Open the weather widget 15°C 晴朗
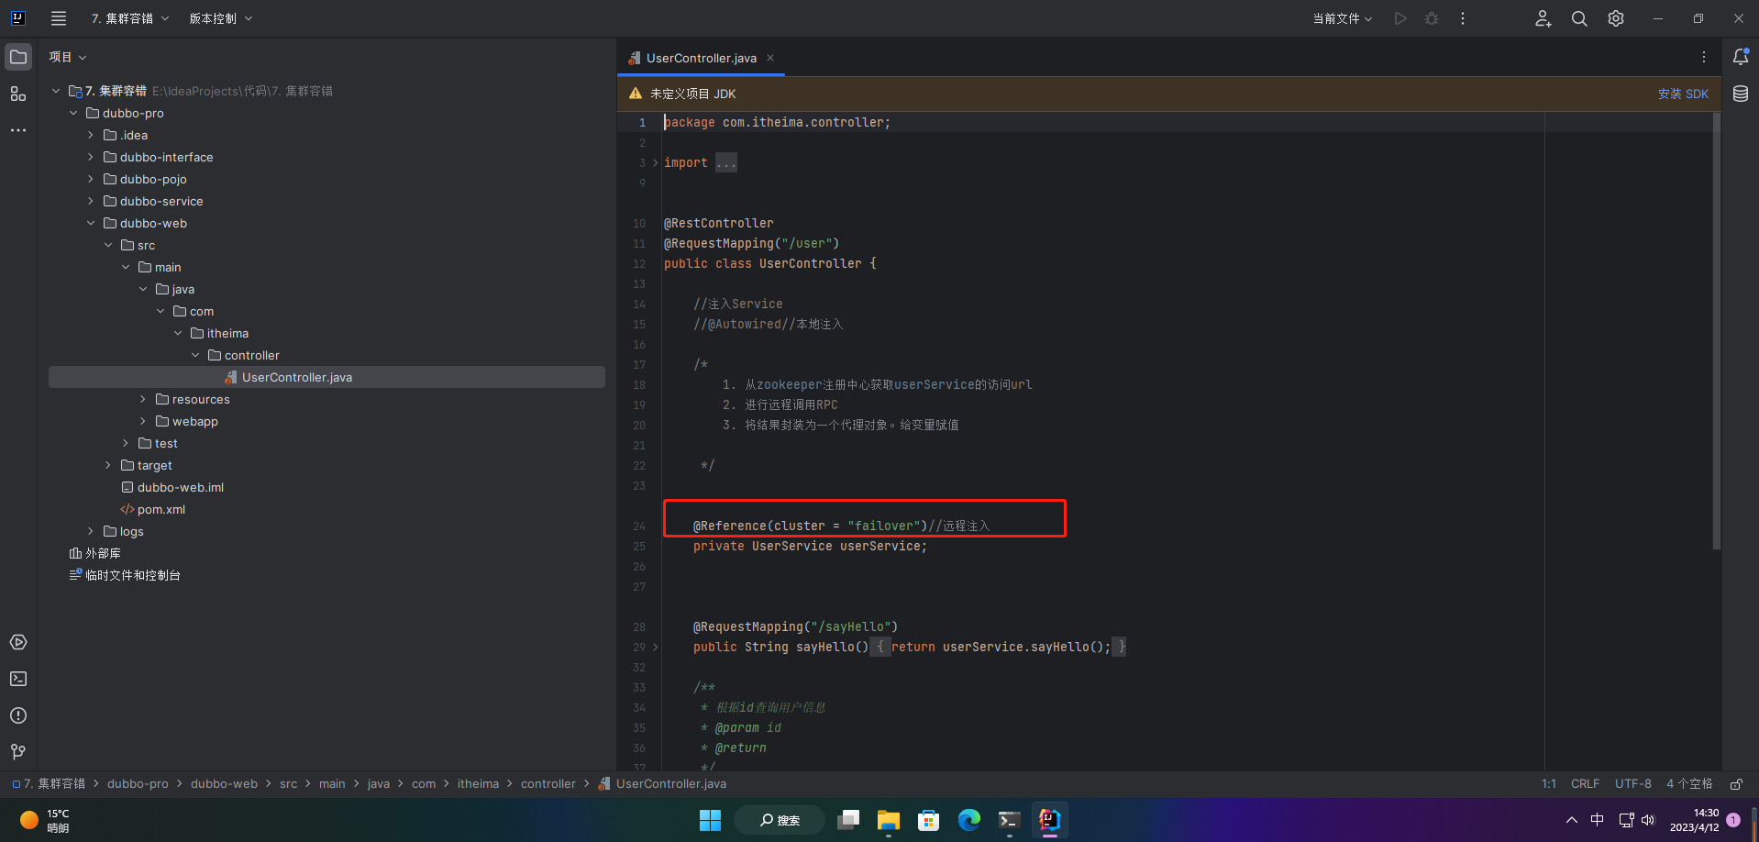This screenshot has height=842, width=1759. (x=46, y=820)
